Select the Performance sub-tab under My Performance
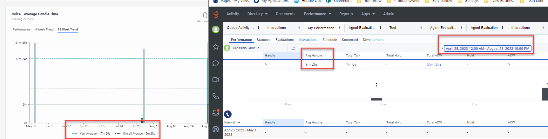The height and width of the screenshot is (139, 548). 241,40
